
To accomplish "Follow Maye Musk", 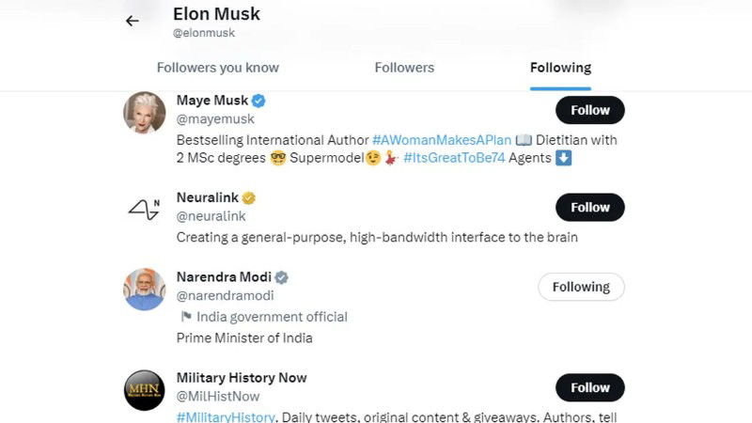I will 590,110.
